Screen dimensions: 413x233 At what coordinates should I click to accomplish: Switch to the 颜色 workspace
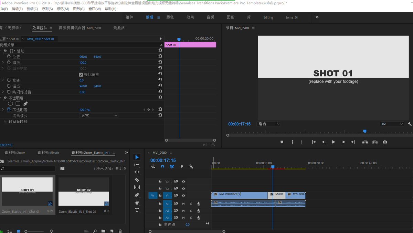170,17
